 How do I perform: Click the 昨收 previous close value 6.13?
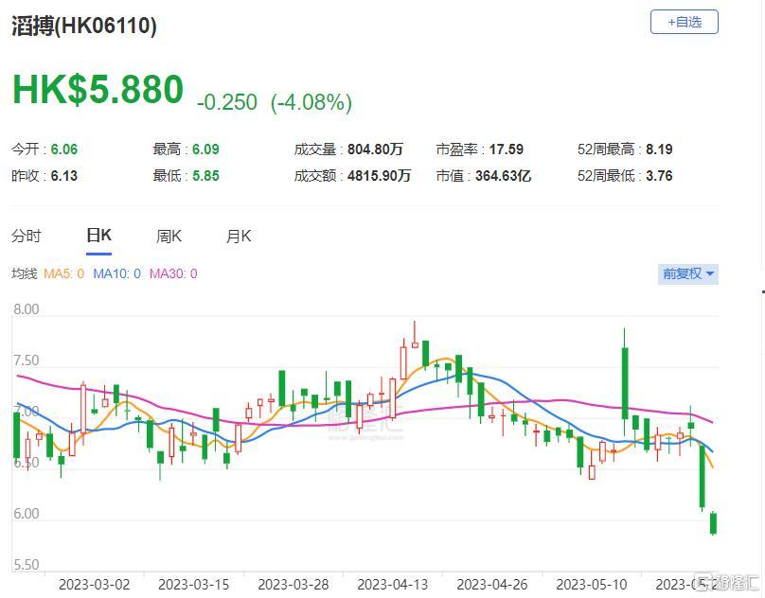(x=64, y=176)
